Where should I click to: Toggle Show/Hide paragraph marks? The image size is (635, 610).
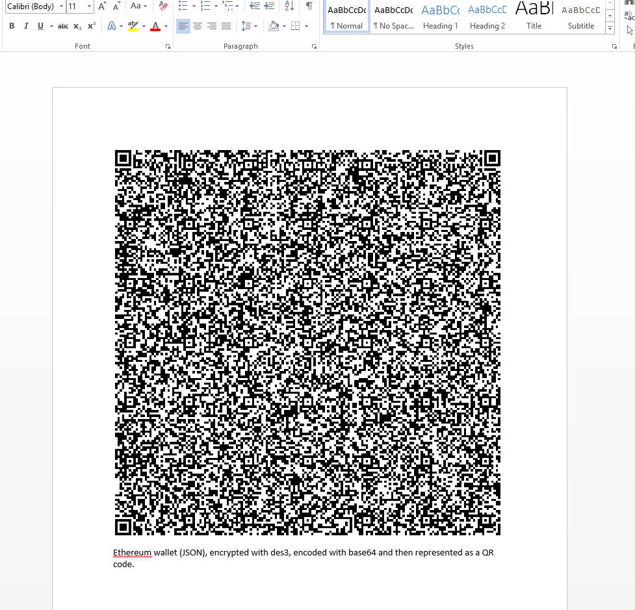coord(309,6)
